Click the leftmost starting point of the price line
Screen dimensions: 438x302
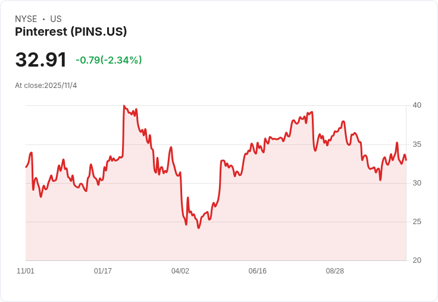tap(26, 167)
